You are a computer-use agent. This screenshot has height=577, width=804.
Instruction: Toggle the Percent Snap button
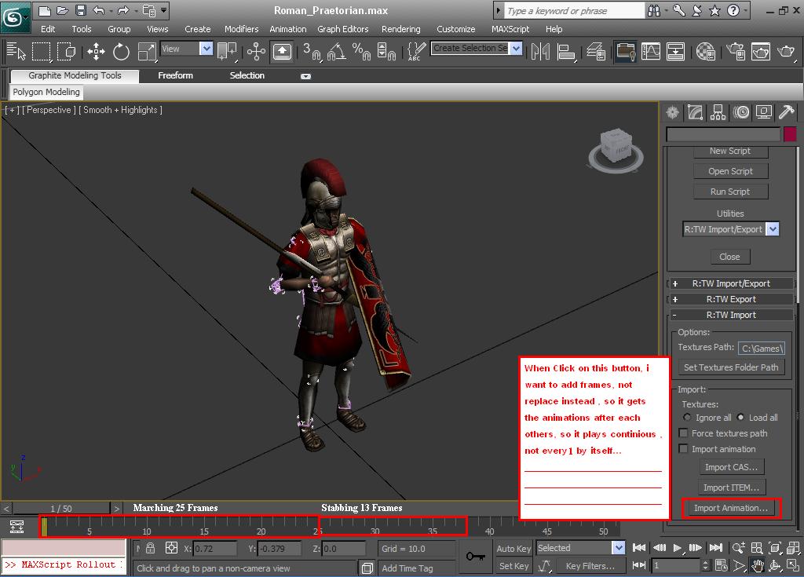(362, 51)
